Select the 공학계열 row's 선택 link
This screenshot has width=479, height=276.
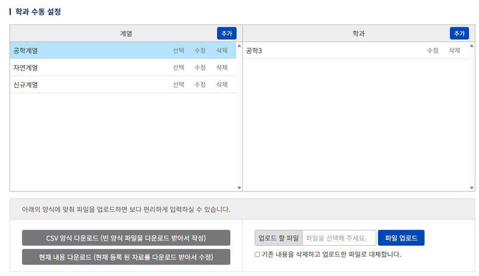pos(178,51)
